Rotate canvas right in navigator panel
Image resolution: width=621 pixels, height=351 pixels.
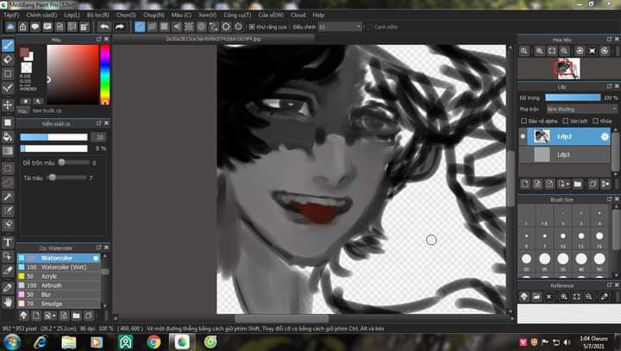(605, 51)
